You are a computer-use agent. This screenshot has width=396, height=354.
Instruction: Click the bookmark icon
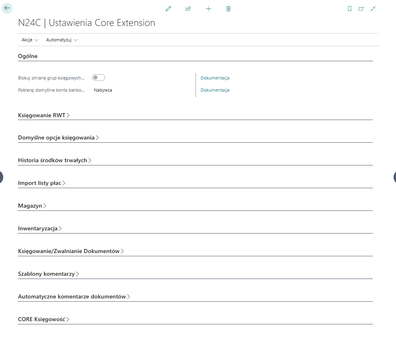pos(350,9)
